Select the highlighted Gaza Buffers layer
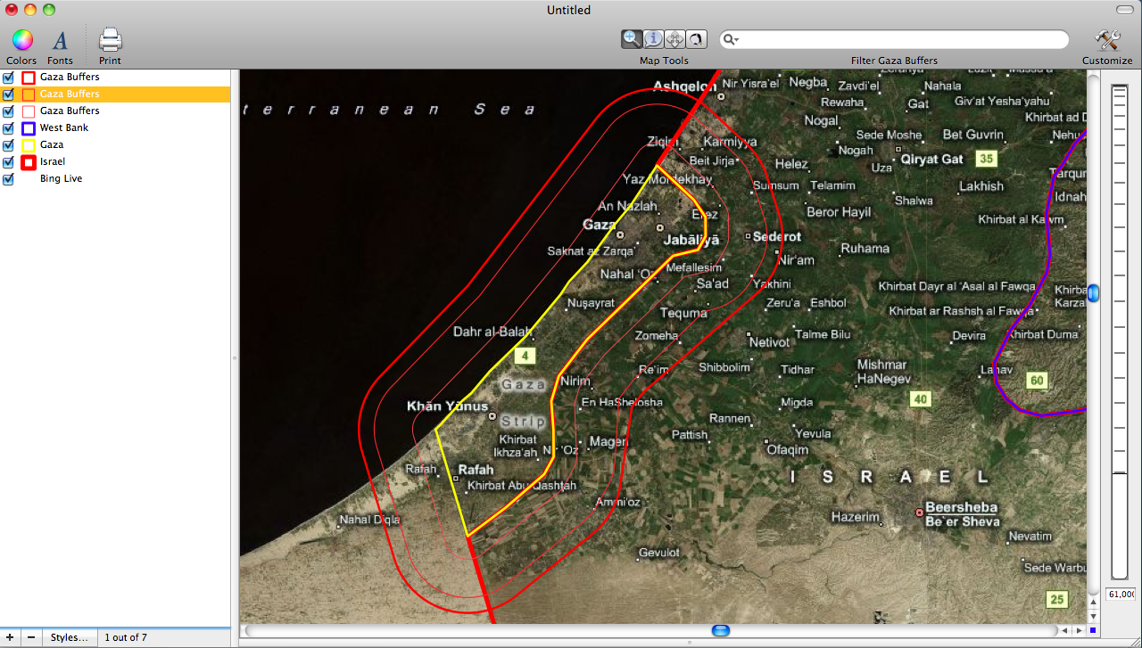This screenshot has width=1142, height=648. [x=70, y=94]
